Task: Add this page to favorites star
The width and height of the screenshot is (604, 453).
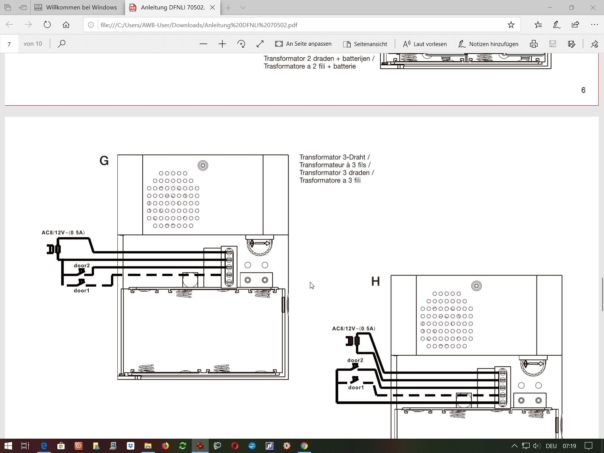Action: [511, 25]
